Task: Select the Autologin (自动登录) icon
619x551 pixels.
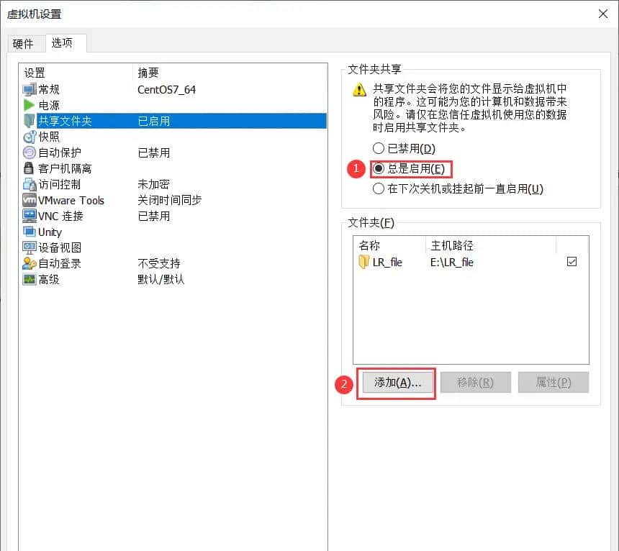Action: click(x=30, y=263)
